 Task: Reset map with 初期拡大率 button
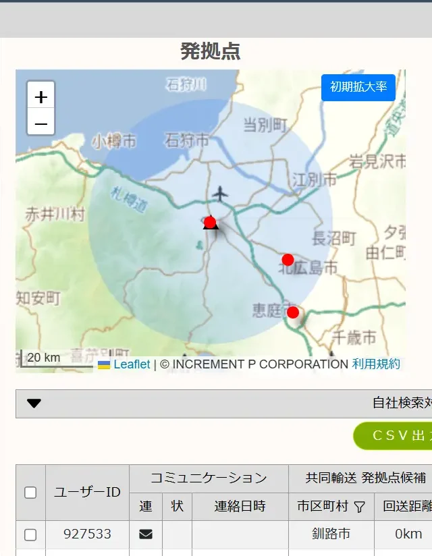[358, 87]
